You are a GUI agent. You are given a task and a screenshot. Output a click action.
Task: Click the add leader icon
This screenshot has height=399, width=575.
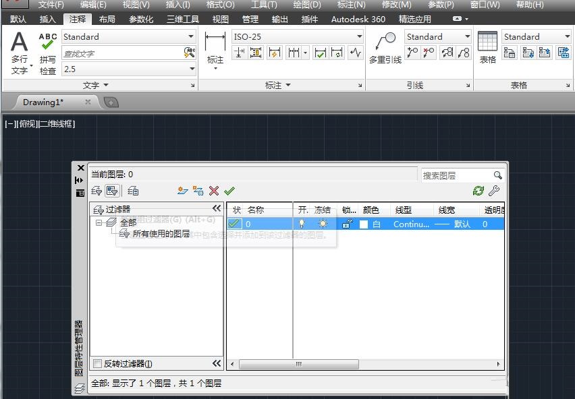point(412,53)
